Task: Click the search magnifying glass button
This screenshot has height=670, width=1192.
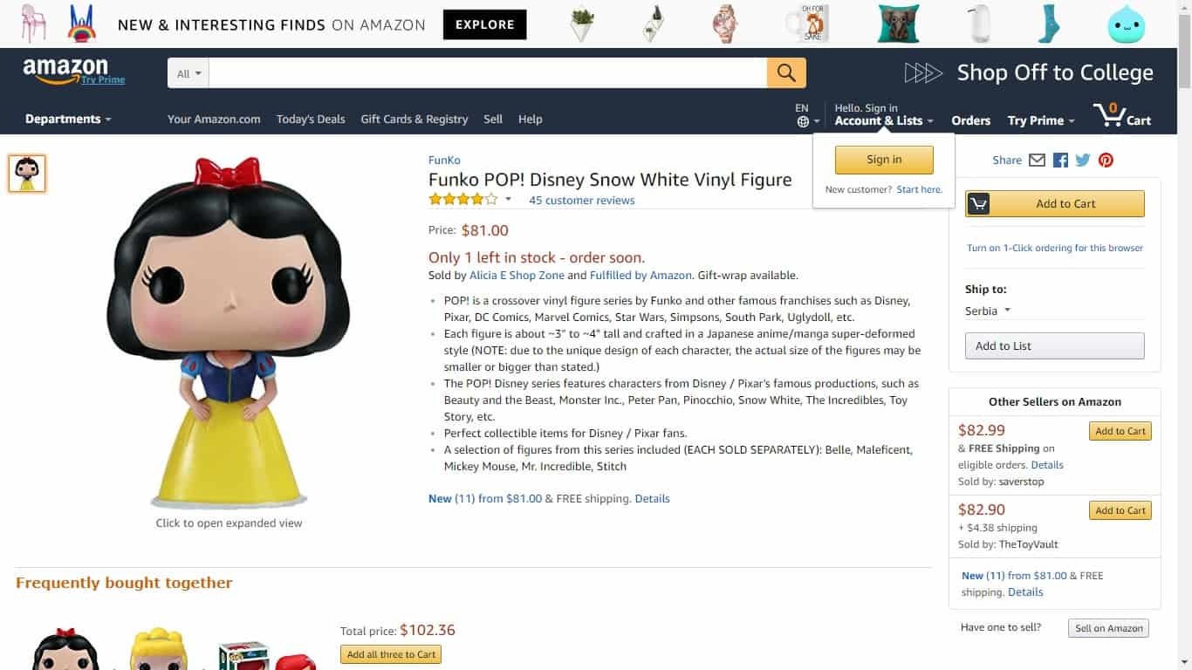Action: pos(786,73)
